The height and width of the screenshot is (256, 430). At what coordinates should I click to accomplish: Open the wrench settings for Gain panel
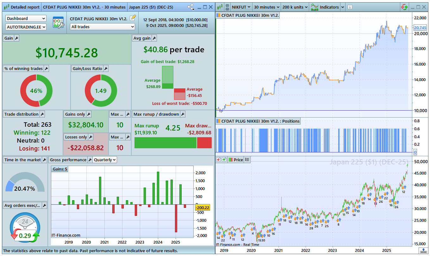click(17, 38)
